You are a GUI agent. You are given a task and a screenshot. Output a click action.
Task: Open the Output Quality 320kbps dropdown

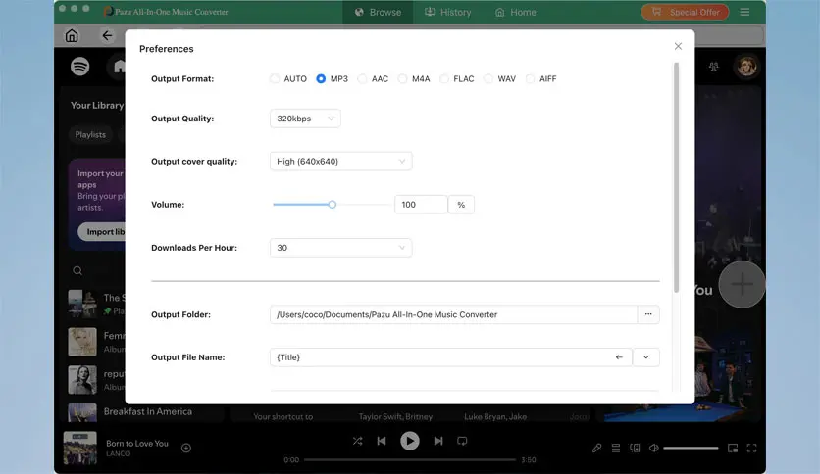[x=305, y=118]
